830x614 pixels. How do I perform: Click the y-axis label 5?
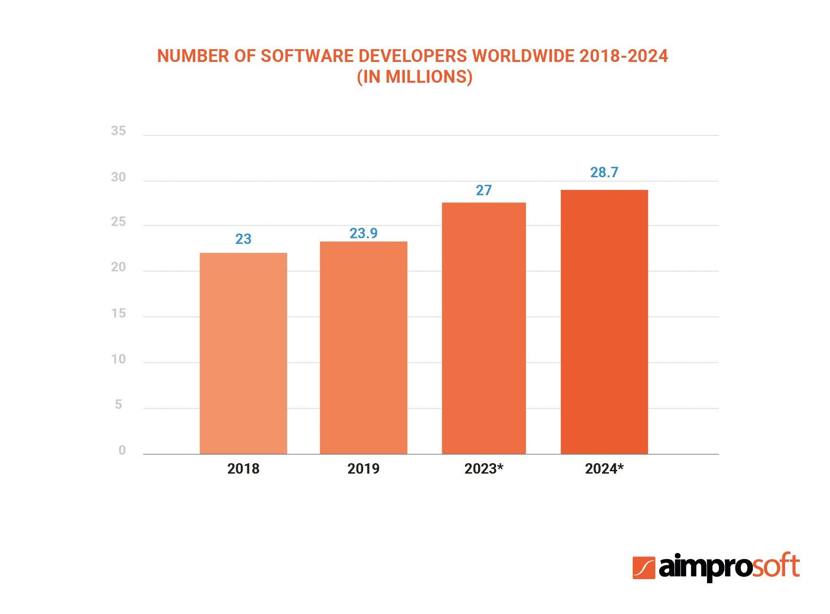[119, 405]
